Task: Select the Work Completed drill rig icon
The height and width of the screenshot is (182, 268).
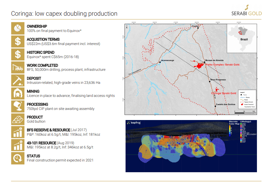Action: [18, 67]
